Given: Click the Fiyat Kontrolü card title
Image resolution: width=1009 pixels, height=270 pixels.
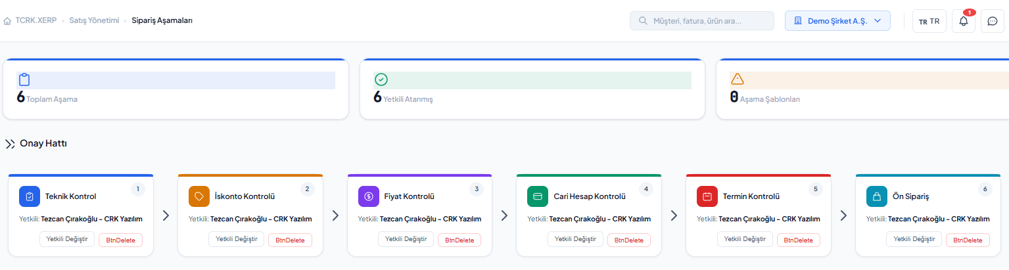Looking at the screenshot, I should point(410,196).
